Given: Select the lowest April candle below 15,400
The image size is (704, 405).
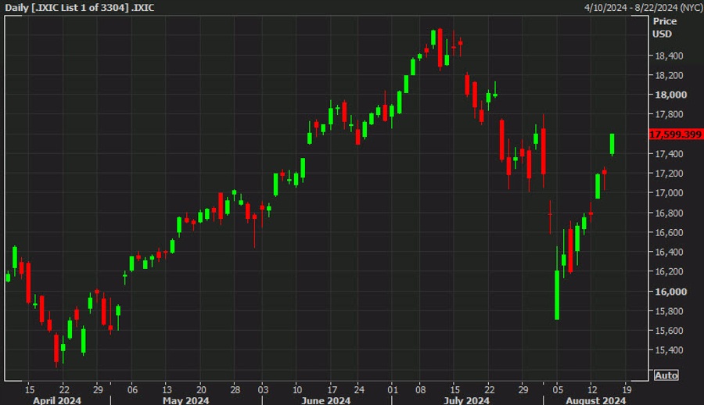Looking at the screenshot, I should (x=56, y=349).
